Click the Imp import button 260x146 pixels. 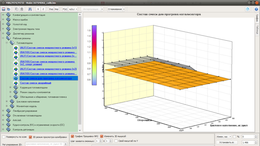coord(56,9)
